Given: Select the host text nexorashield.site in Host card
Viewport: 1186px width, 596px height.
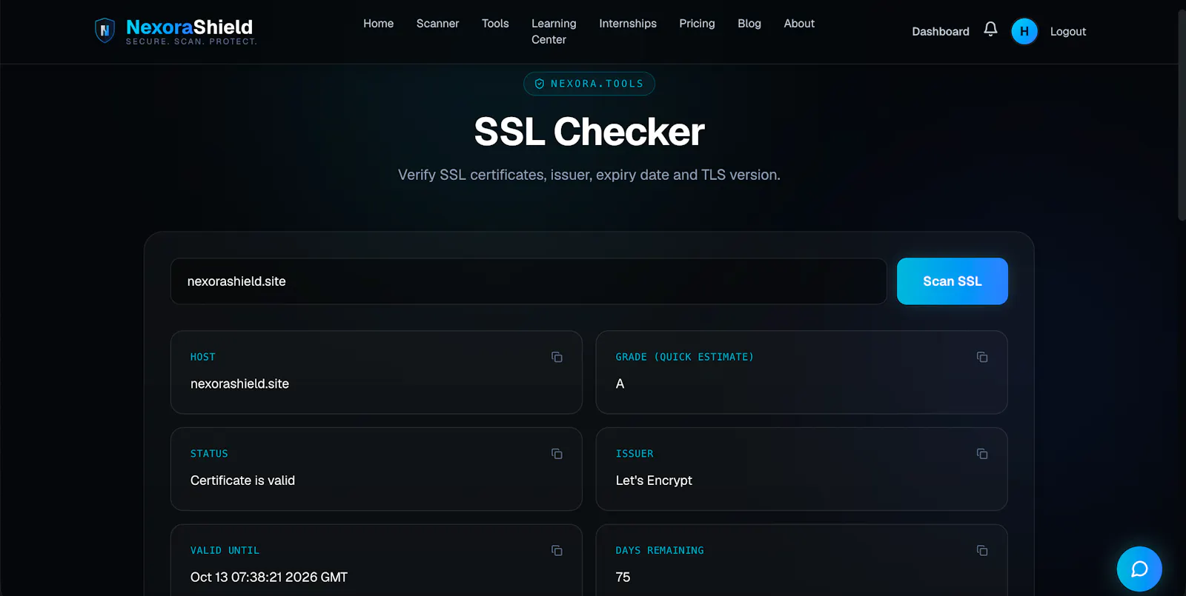Looking at the screenshot, I should (239, 384).
